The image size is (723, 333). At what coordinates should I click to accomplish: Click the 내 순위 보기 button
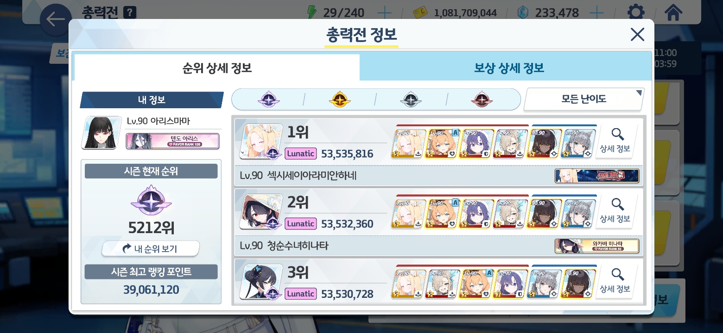pos(151,249)
